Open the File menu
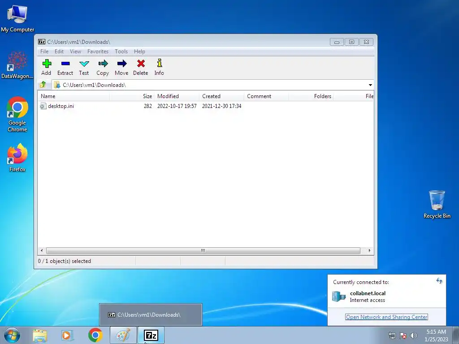This screenshot has width=459, height=344. (x=44, y=51)
